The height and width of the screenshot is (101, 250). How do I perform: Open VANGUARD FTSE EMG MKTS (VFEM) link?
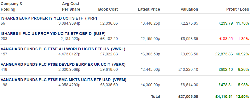[x=64, y=80]
